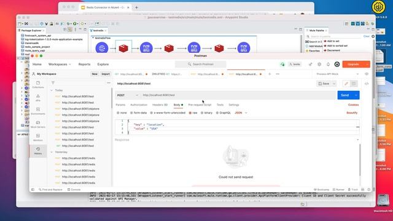Click the clear-search gear icon in Mule Palette
This screenshot has height=221, width=393.
click(x=373, y=36)
